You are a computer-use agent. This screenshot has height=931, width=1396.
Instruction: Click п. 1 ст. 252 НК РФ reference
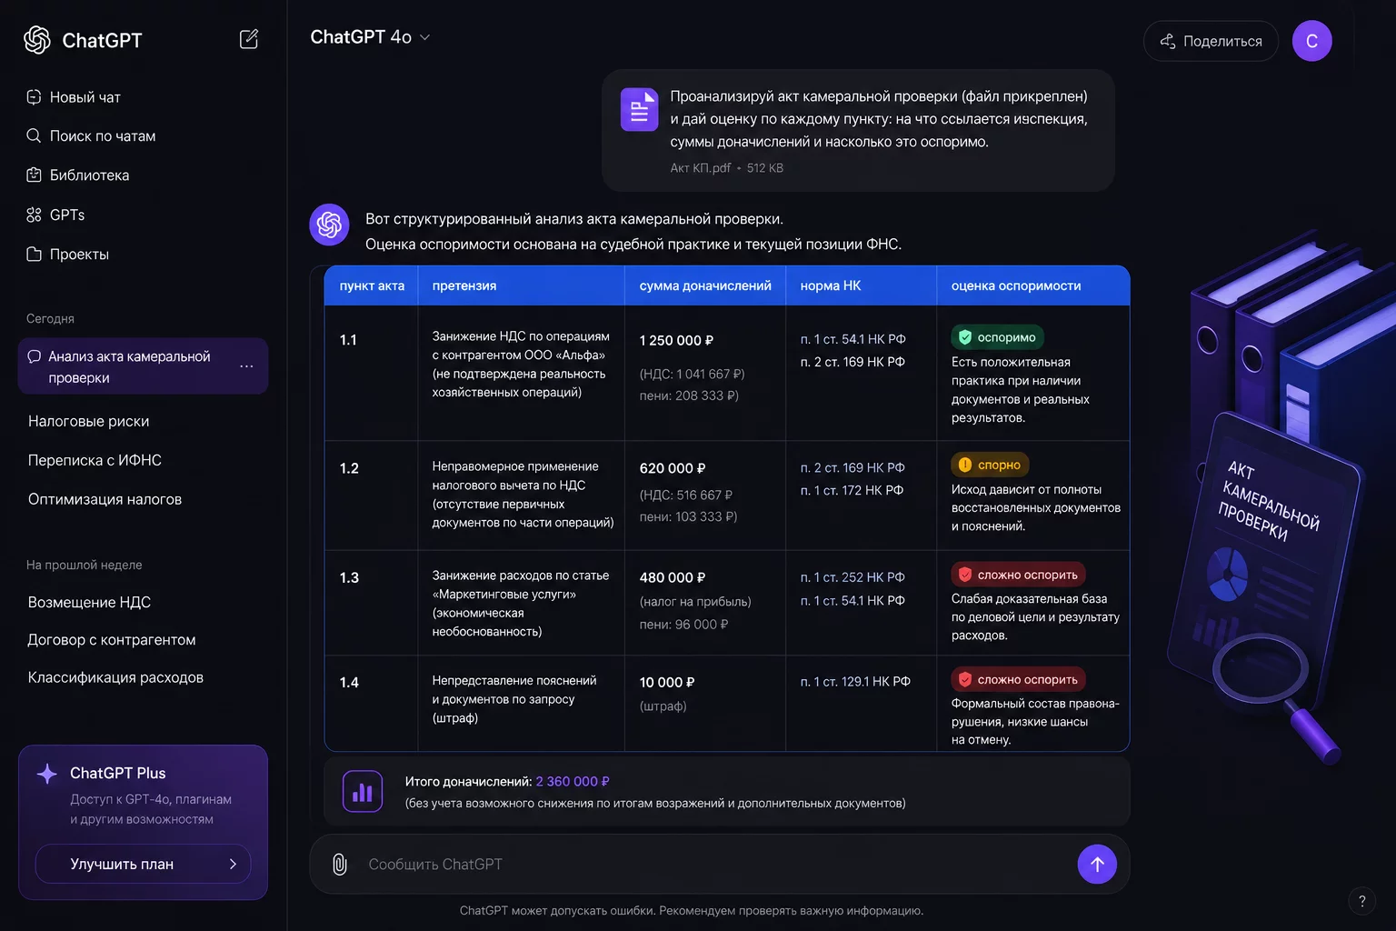[x=853, y=577]
